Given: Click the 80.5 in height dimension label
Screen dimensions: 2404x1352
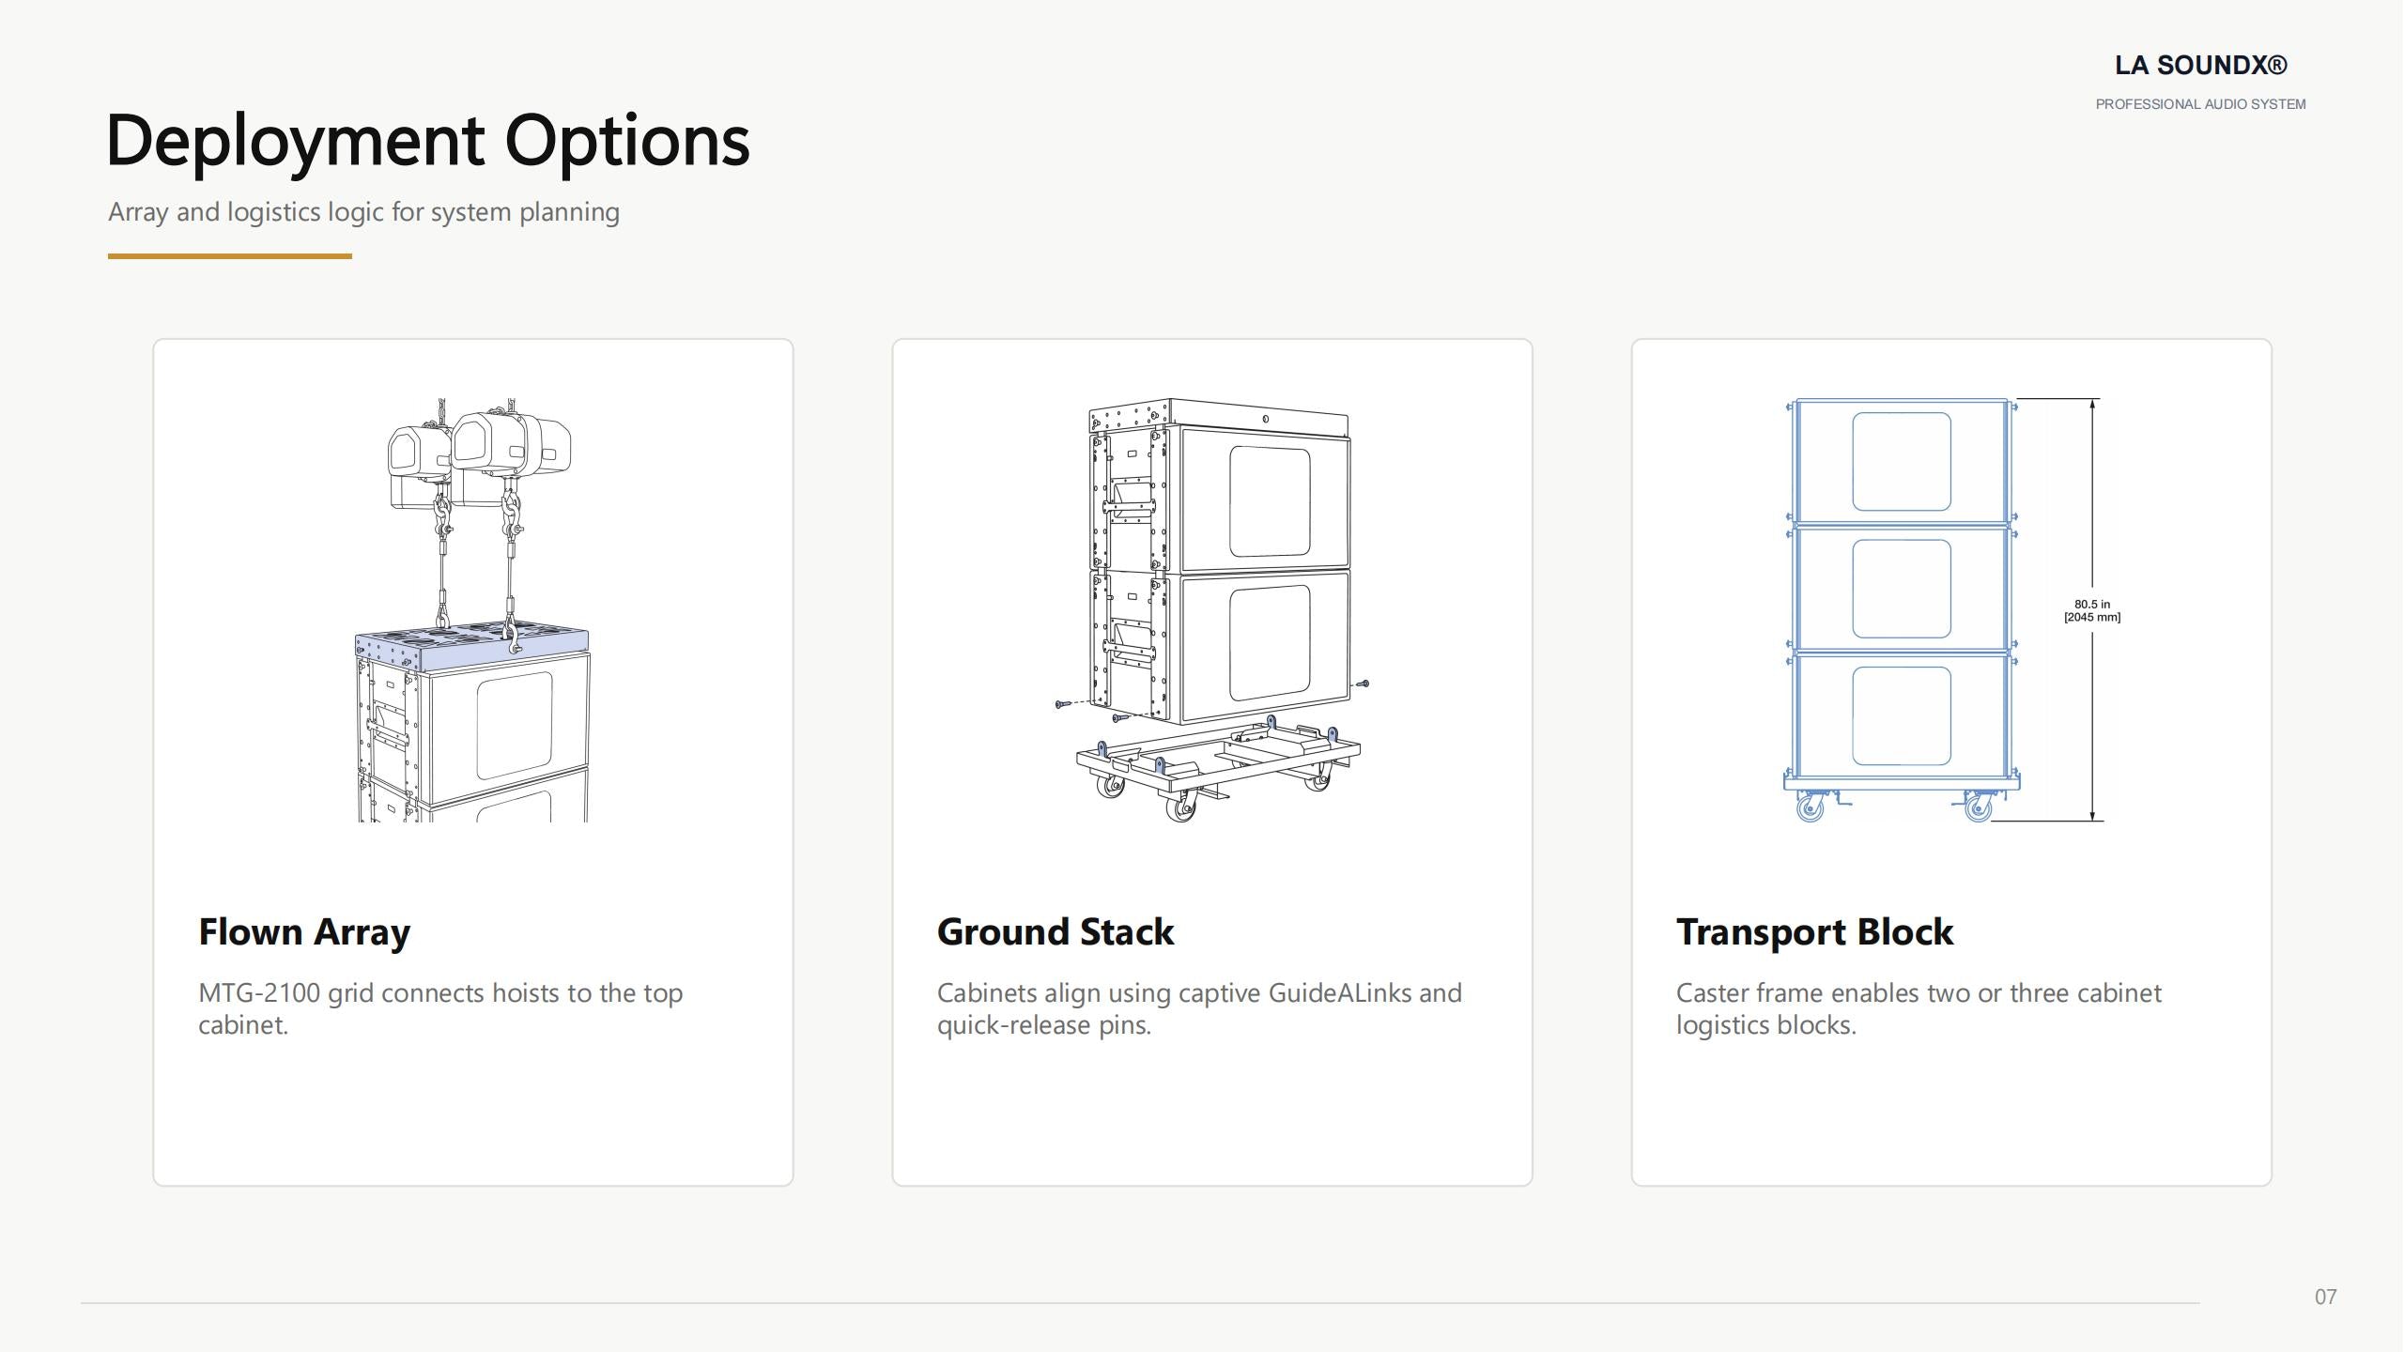Looking at the screenshot, I should [x=2092, y=610].
